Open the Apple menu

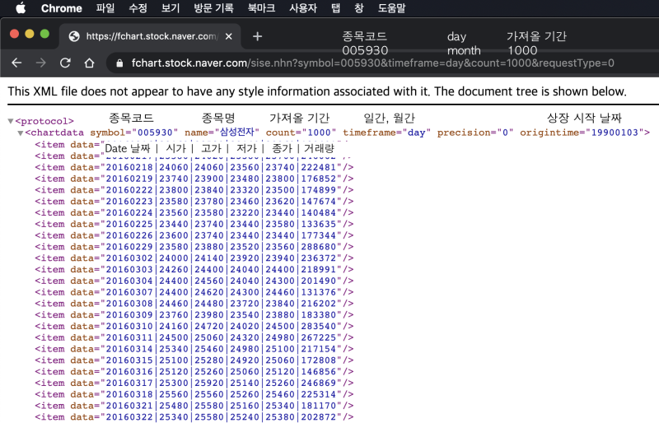pos(21,8)
